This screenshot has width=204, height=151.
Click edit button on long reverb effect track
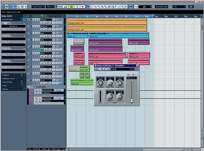pyautogui.click(x=55, y=98)
